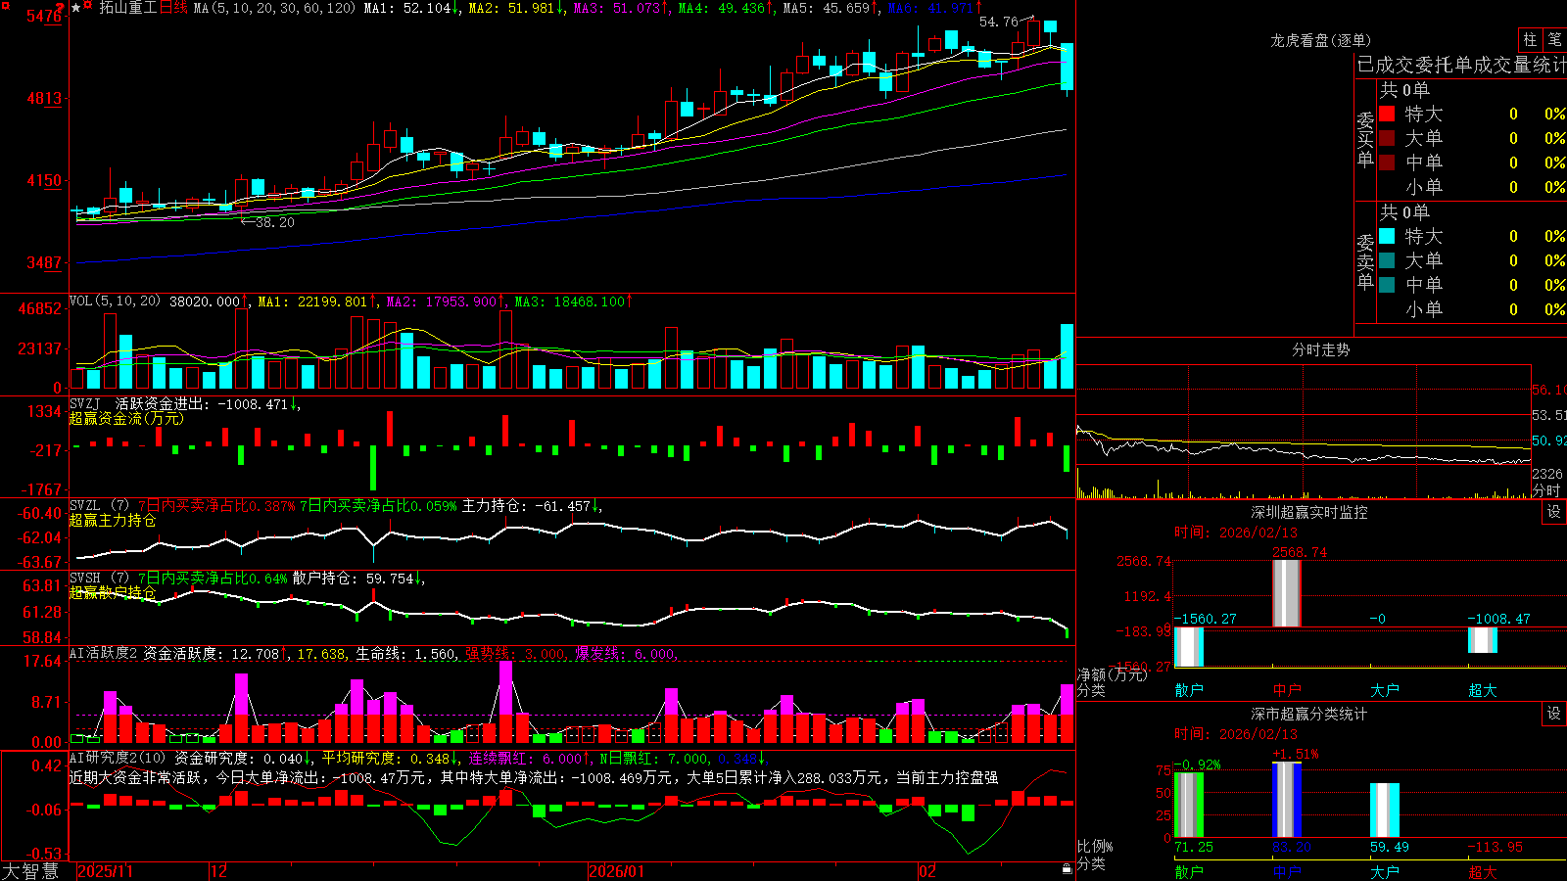Image resolution: width=1567 pixels, height=881 pixels.
Task: Click 超大 label under realtime monitor chart
Action: 1483,690
